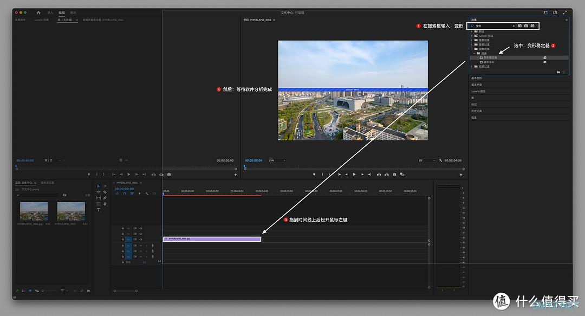
Task: Toggle Snap magnet in timeline
Action: (125, 194)
